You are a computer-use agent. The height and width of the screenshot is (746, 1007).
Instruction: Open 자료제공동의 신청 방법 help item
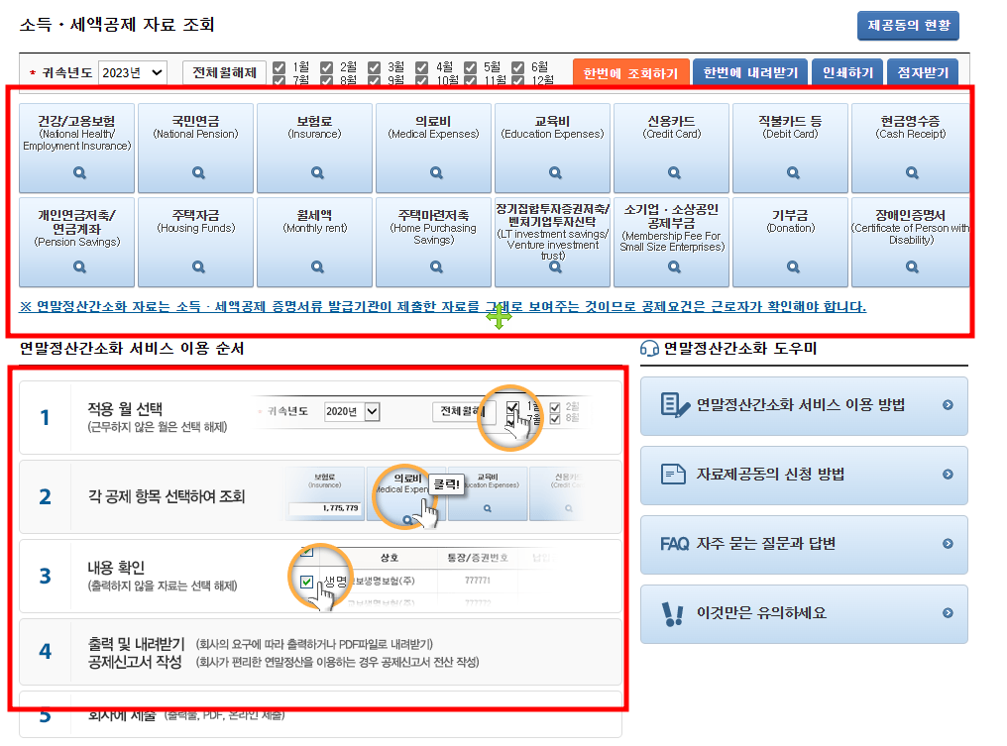tap(804, 476)
